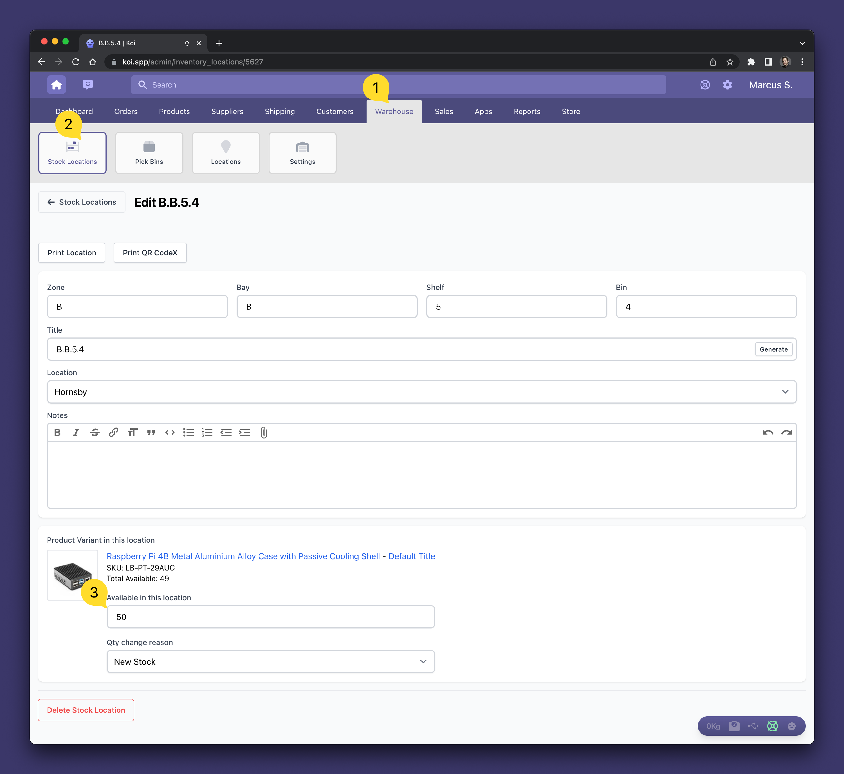The width and height of the screenshot is (844, 774).
Task: Open the Raspberry Pi 4B case product link
Action: tap(243, 556)
